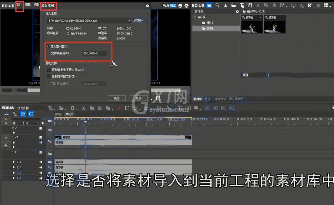Switch to the 素材库 tab
This screenshot has height=205, width=334.
[x=197, y=99]
